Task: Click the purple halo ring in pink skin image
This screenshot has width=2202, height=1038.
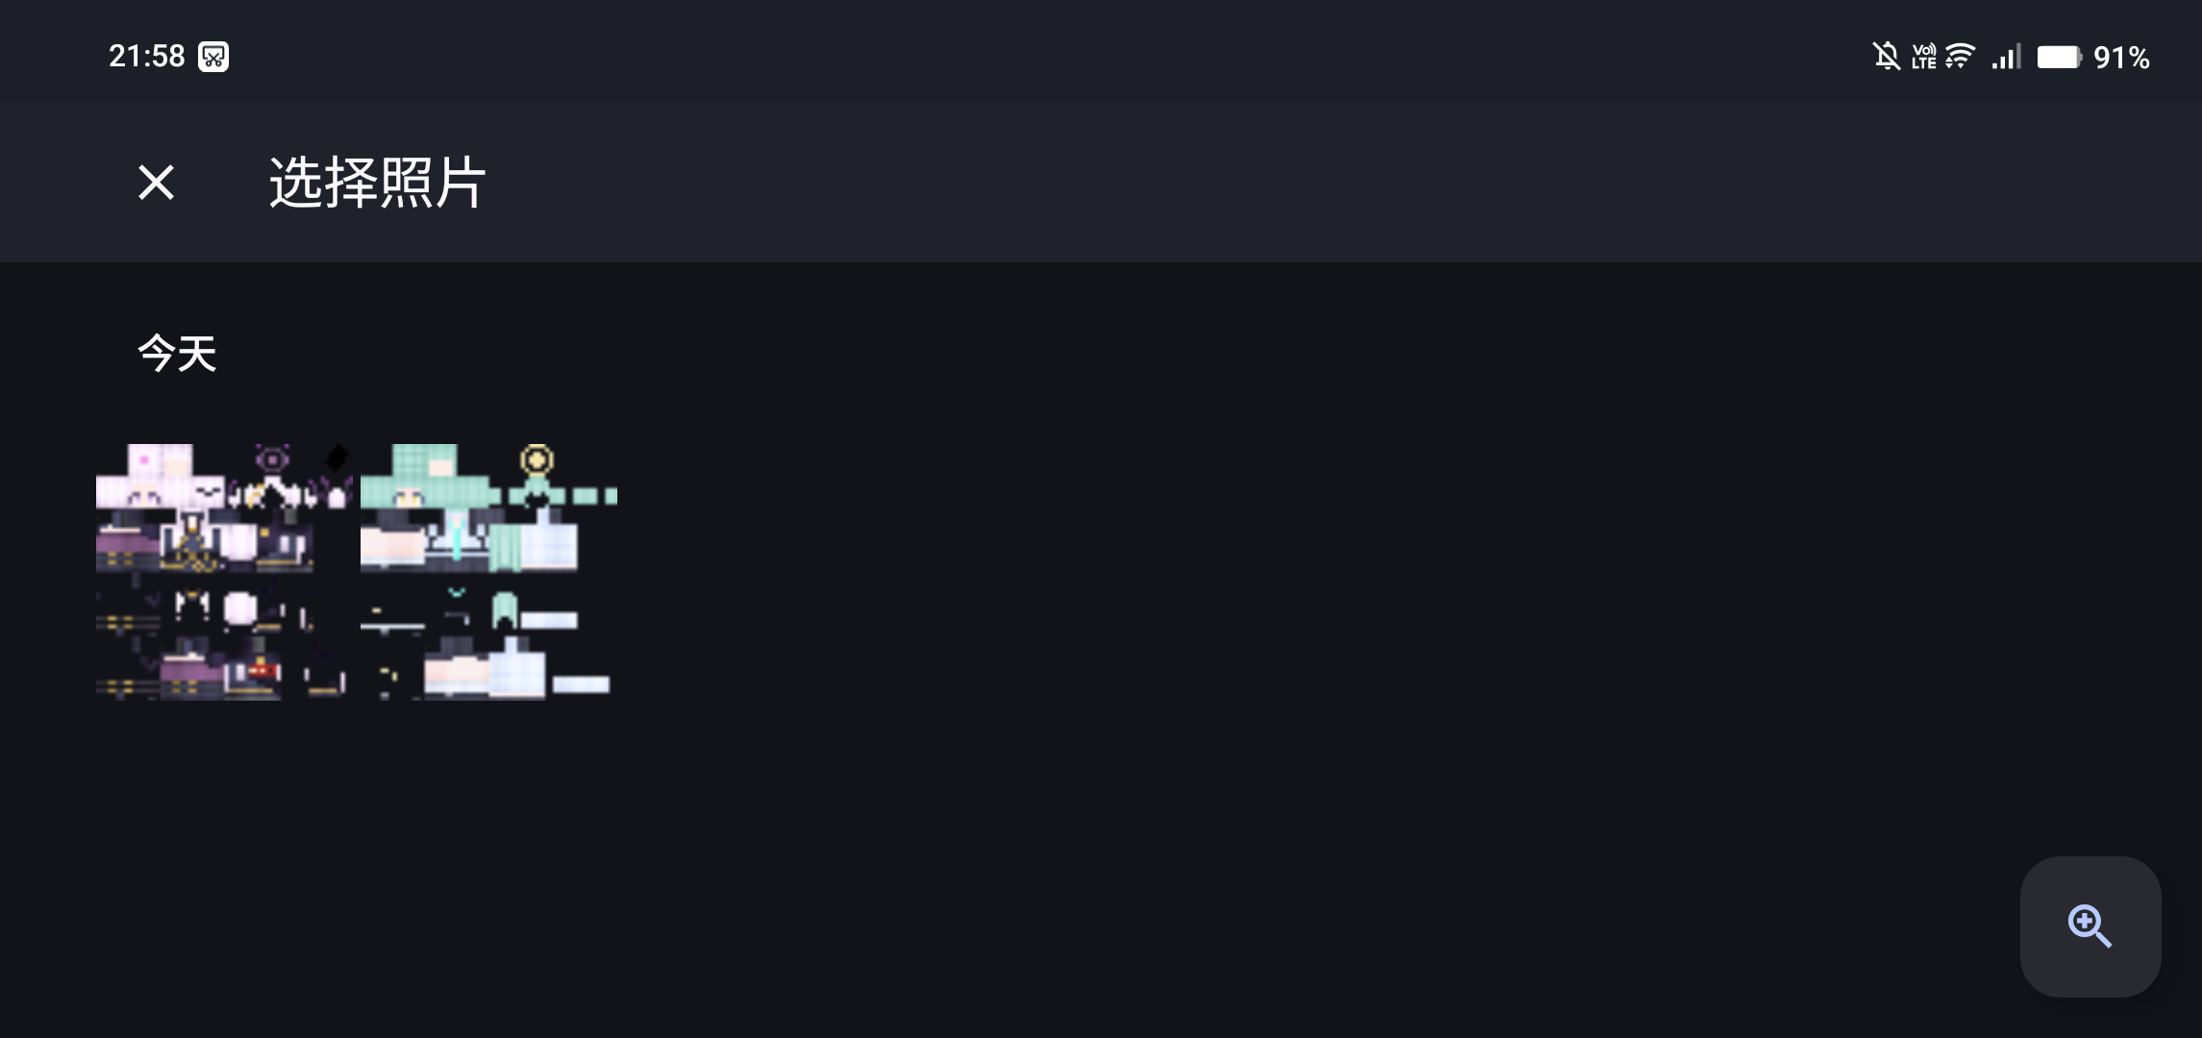Action: click(x=272, y=460)
